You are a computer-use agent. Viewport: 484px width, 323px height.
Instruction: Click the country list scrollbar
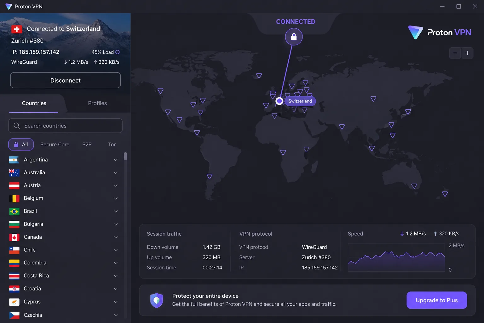coord(125,156)
